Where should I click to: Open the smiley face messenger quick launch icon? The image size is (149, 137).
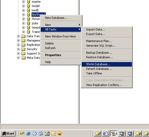coord(60,133)
